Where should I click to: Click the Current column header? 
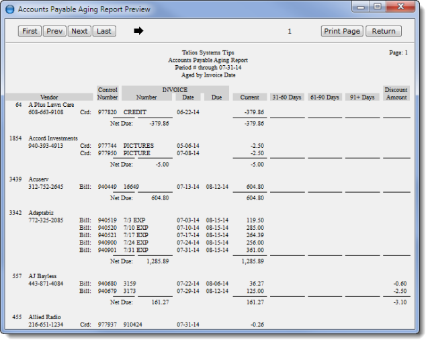click(250, 97)
